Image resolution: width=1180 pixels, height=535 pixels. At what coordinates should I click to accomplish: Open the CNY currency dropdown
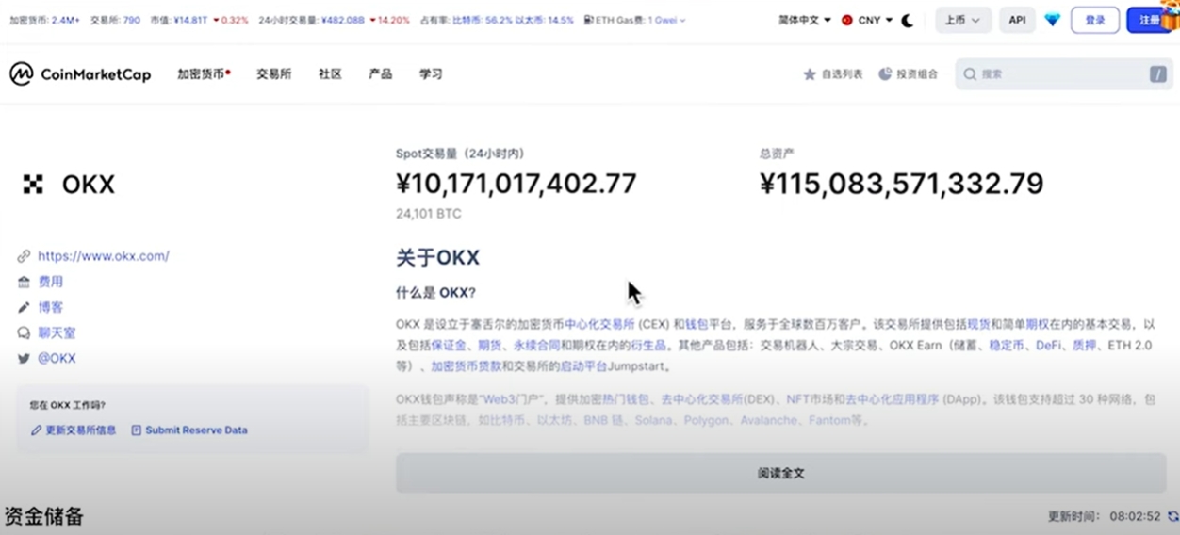[x=867, y=20]
